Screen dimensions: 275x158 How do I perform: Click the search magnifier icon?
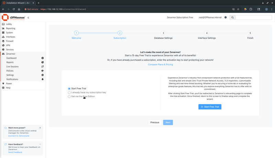point(232,17)
